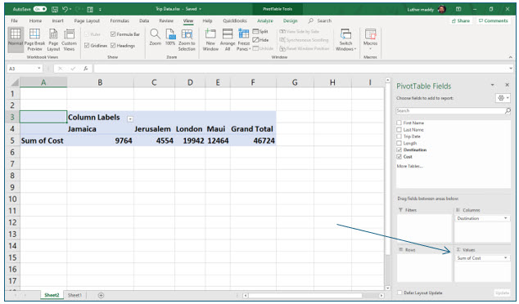Viewport: 519px width, 304px height.
Task: Open the Design tab
Action: click(291, 20)
